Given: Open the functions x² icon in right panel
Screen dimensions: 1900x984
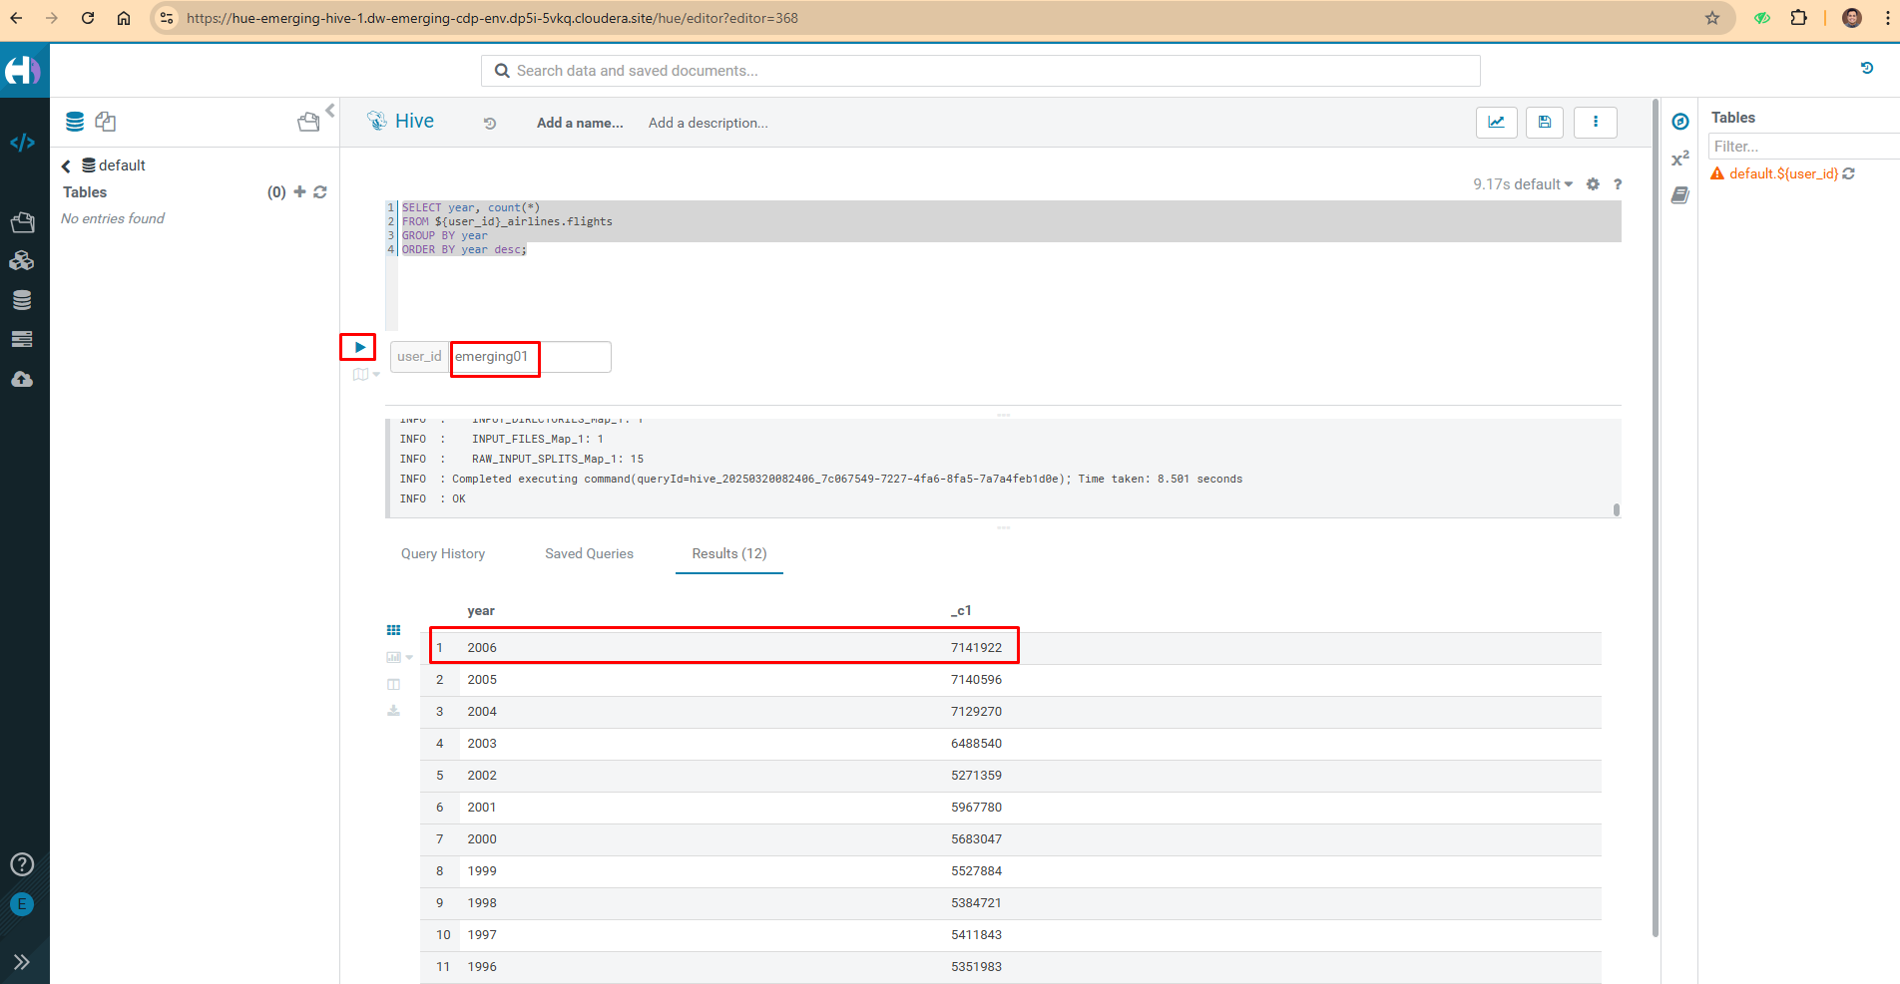Looking at the screenshot, I should [x=1680, y=159].
